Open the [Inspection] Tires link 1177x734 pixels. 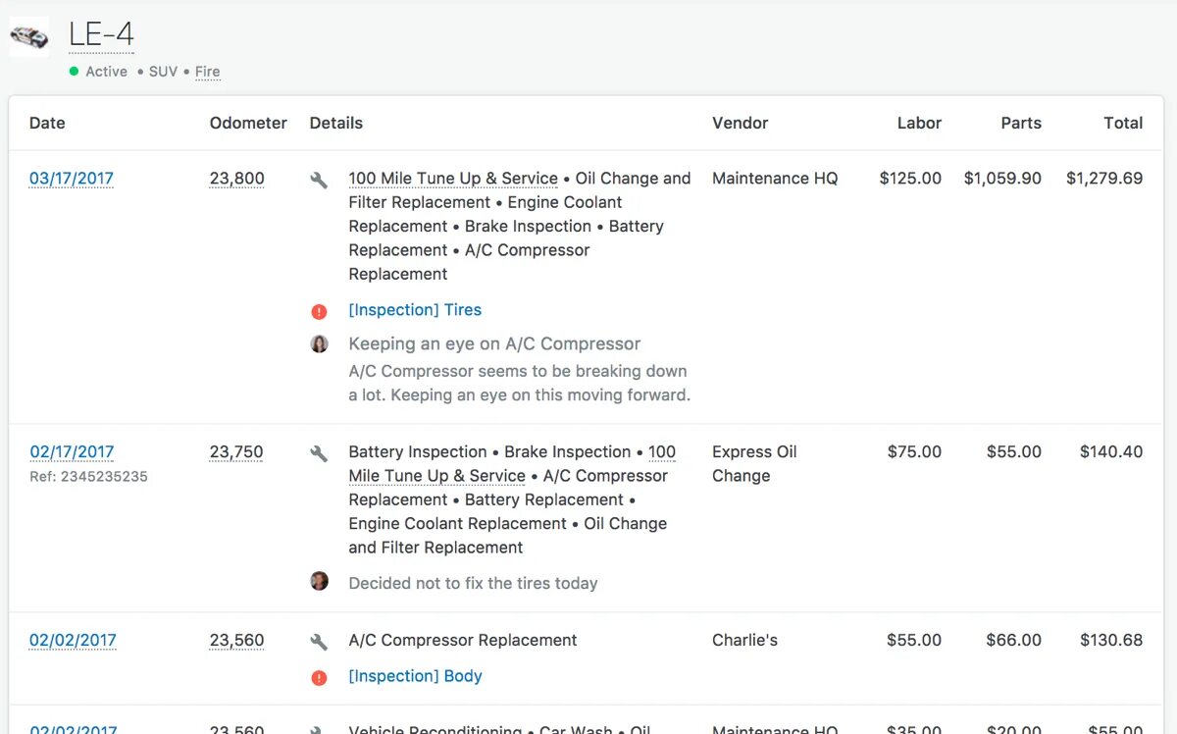[x=415, y=310]
